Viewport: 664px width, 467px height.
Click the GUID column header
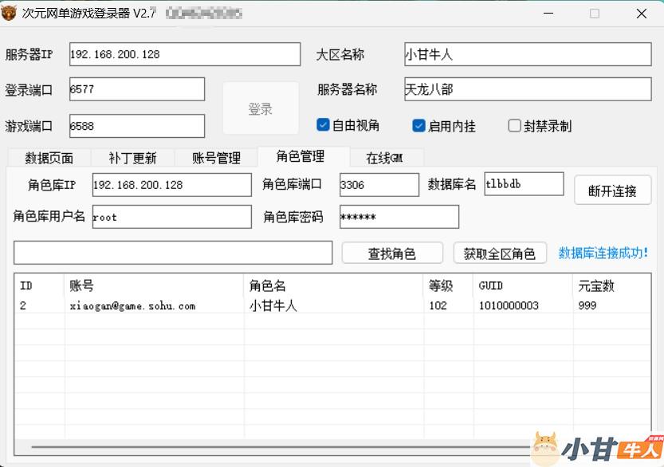[524, 286]
